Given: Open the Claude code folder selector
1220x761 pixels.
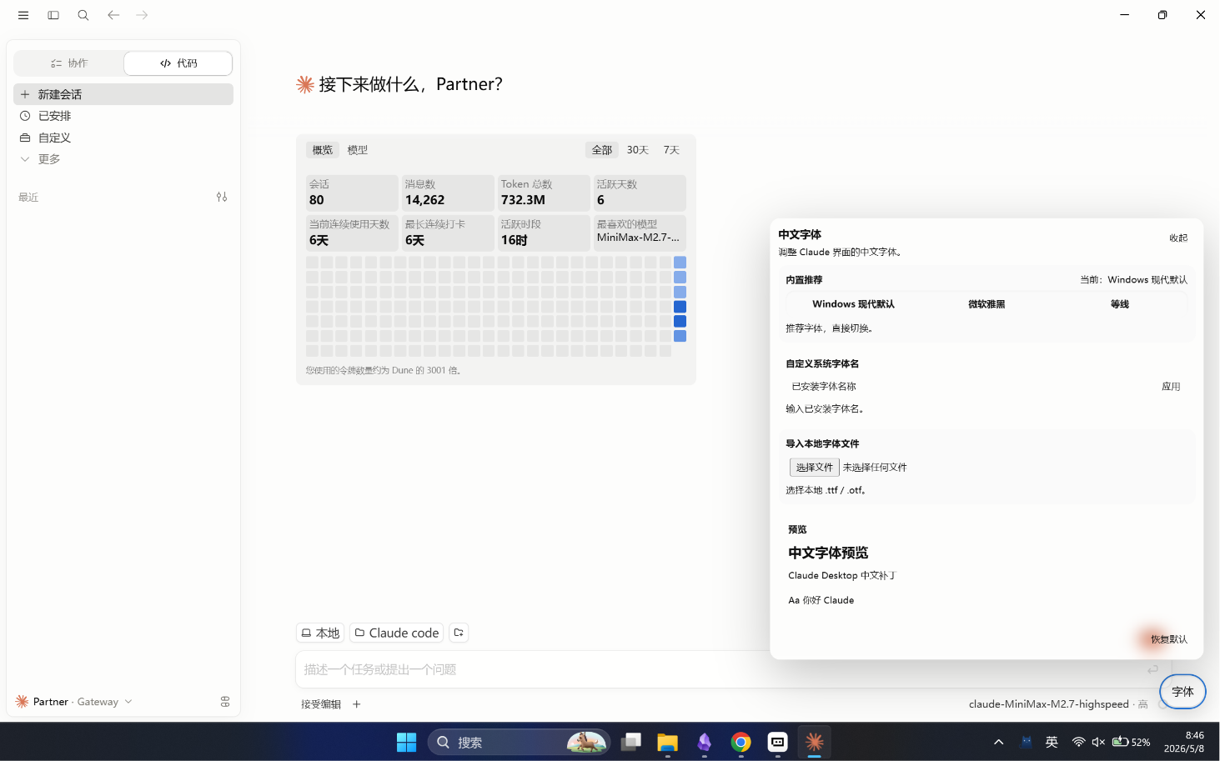Looking at the screenshot, I should coord(397,633).
